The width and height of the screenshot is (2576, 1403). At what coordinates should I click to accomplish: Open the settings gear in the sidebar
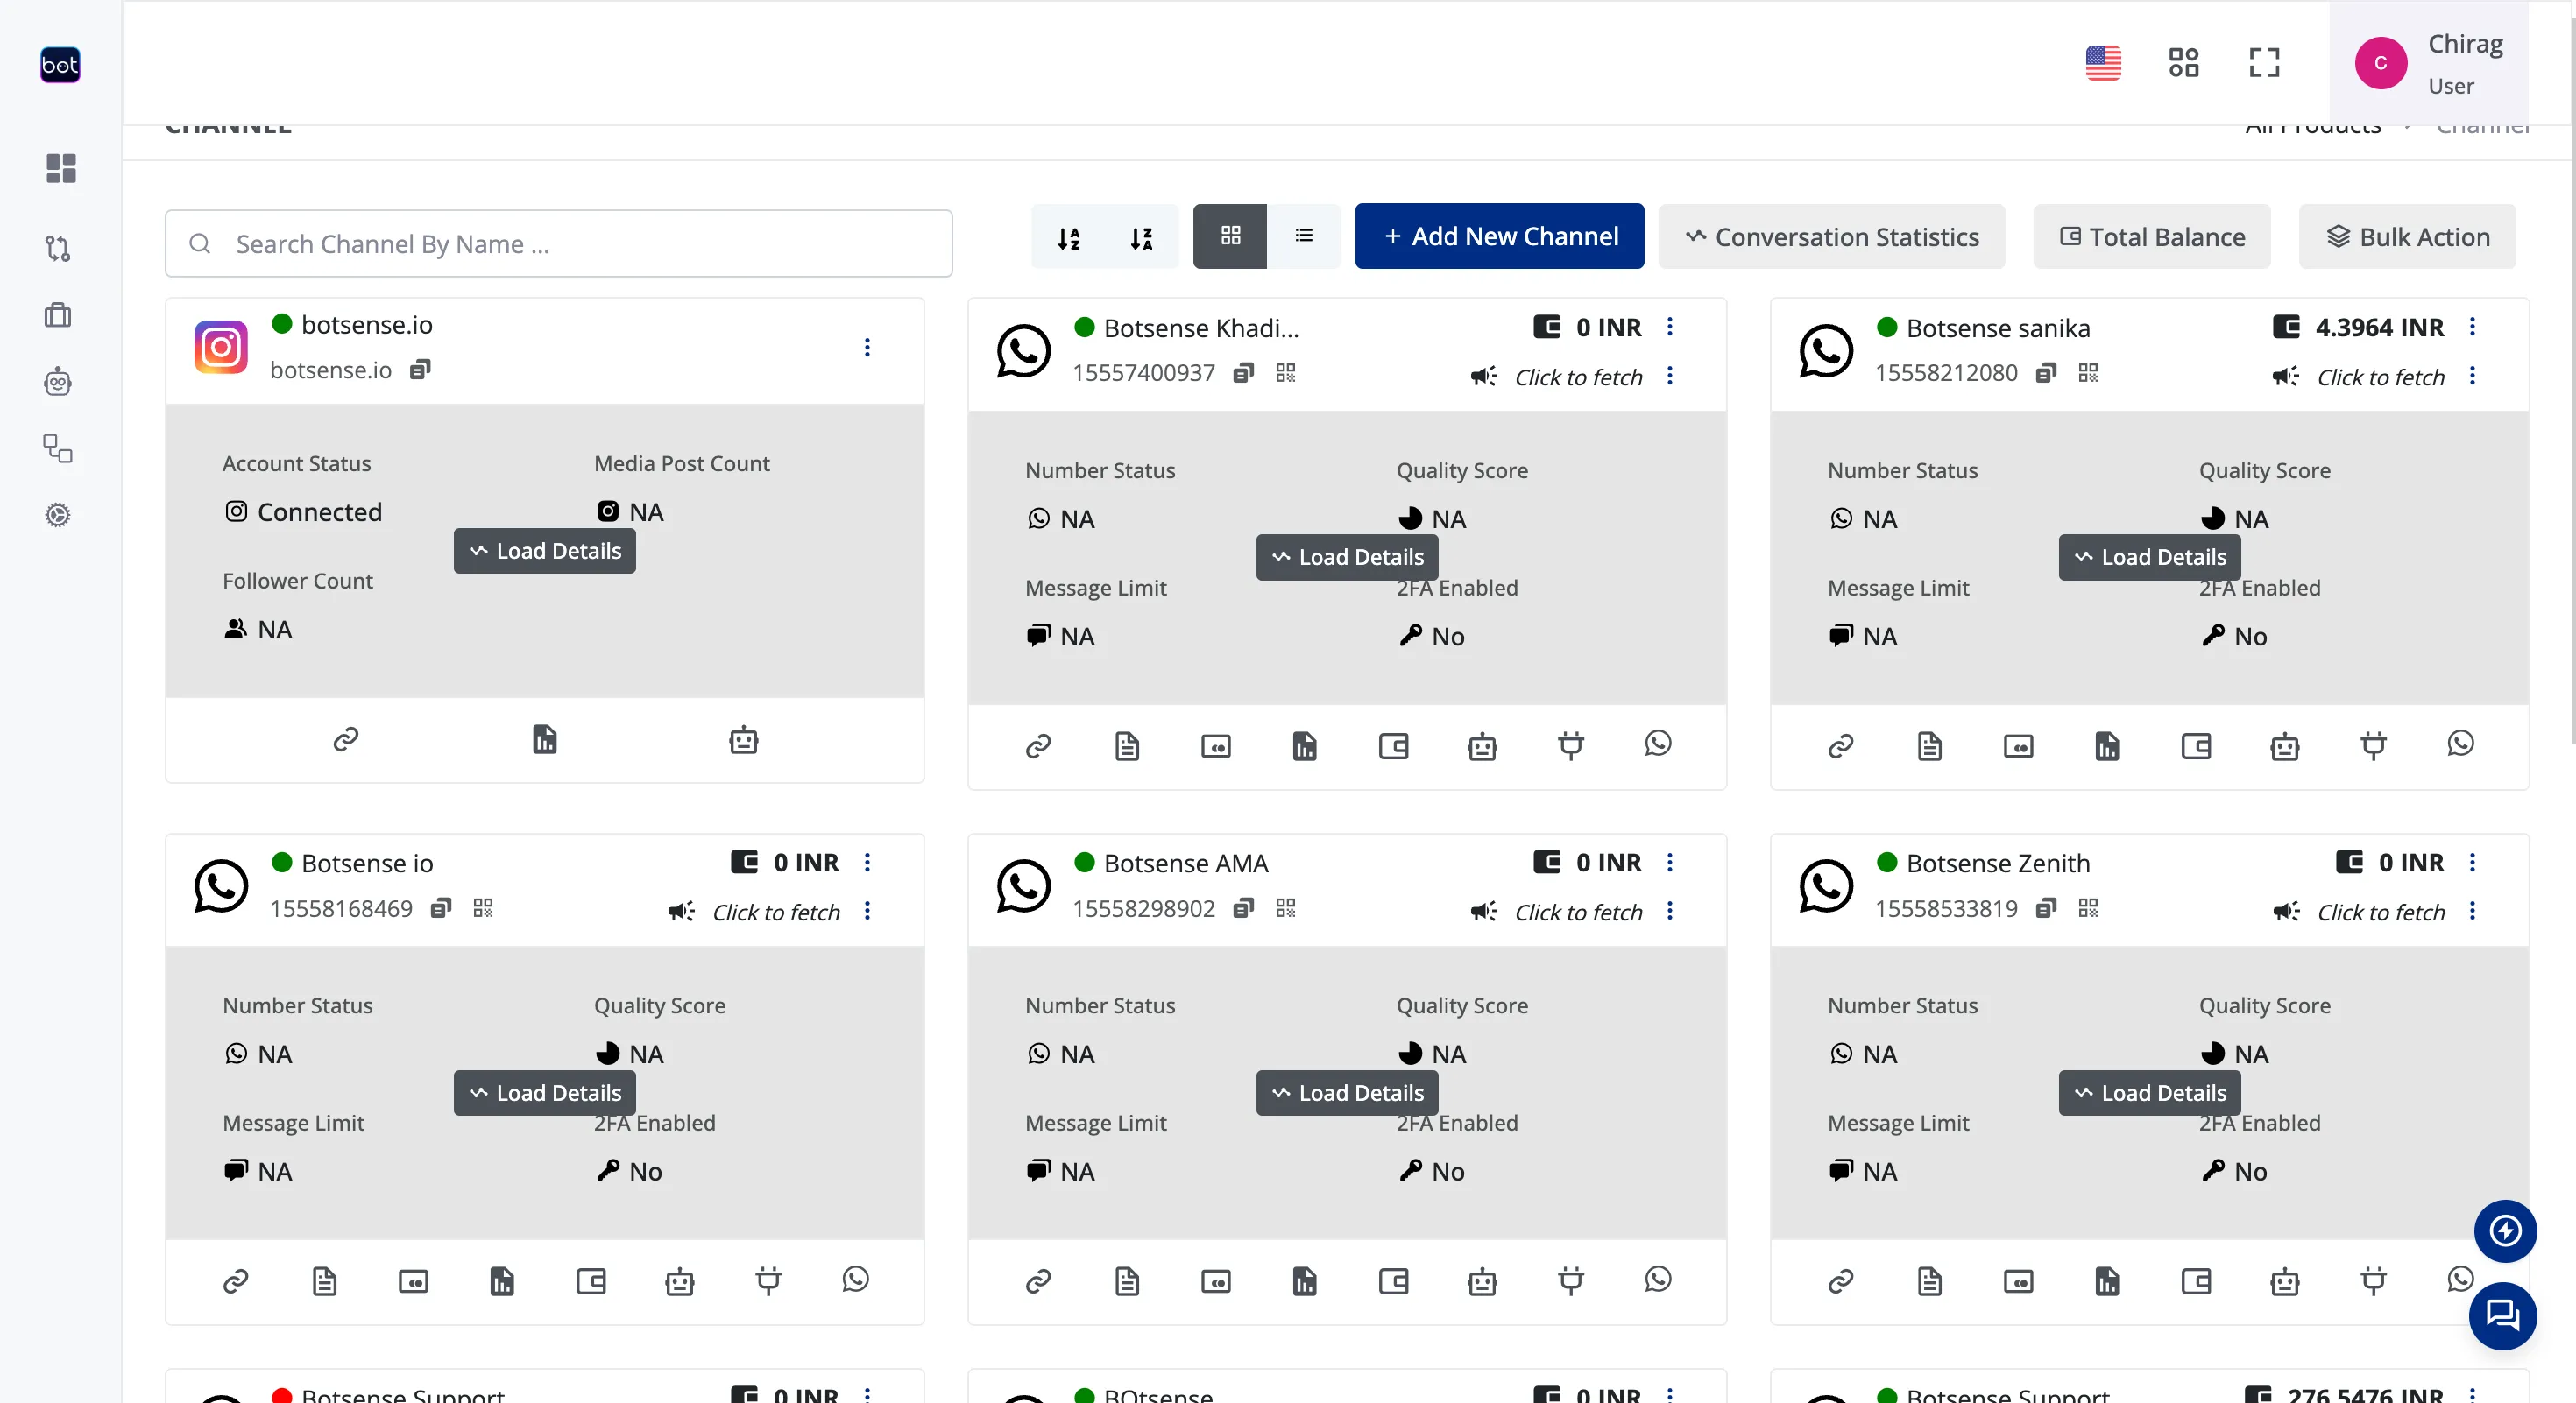(59, 515)
